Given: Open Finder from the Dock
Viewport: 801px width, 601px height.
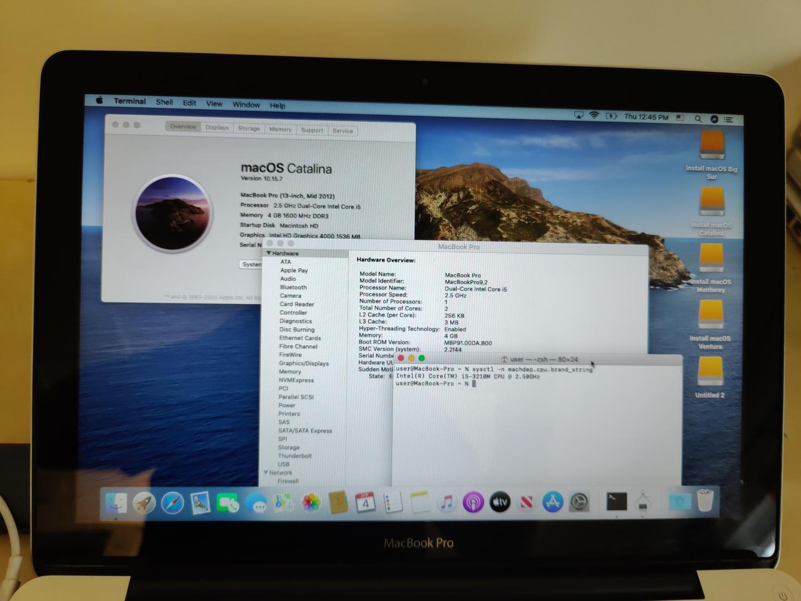Looking at the screenshot, I should click(116, 503).
